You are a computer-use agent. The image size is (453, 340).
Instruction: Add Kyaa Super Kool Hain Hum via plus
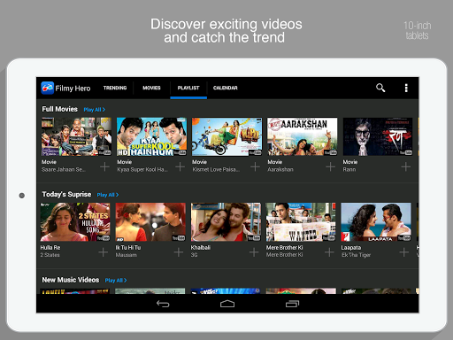point(180,166)
